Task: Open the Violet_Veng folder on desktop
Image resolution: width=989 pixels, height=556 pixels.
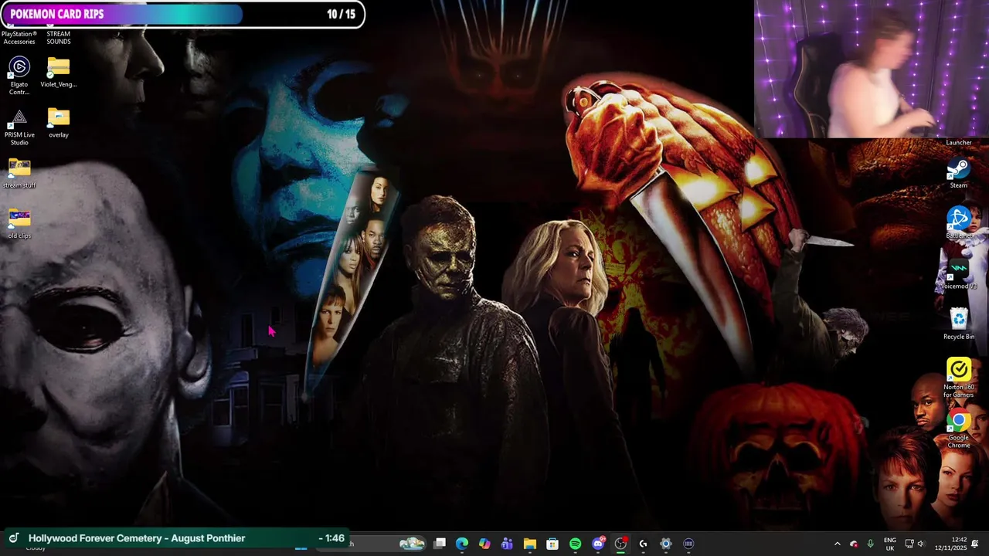Action: 59,73
